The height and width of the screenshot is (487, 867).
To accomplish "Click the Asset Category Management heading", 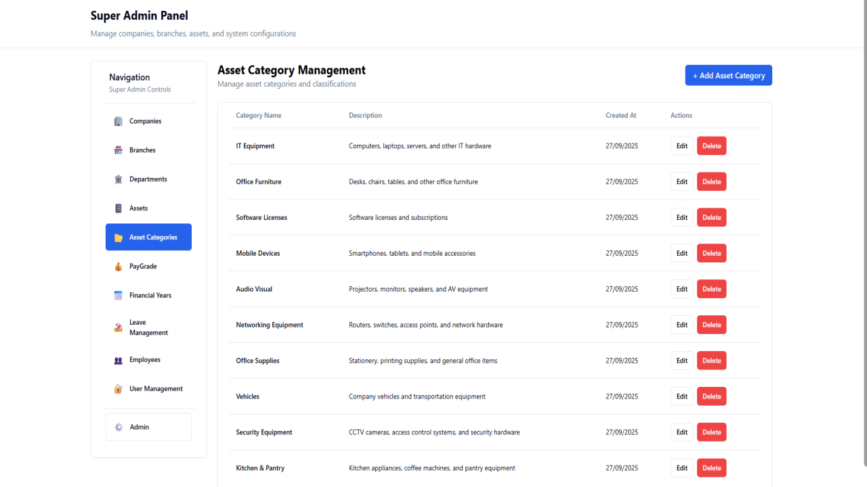I will [x=291, y=70].
